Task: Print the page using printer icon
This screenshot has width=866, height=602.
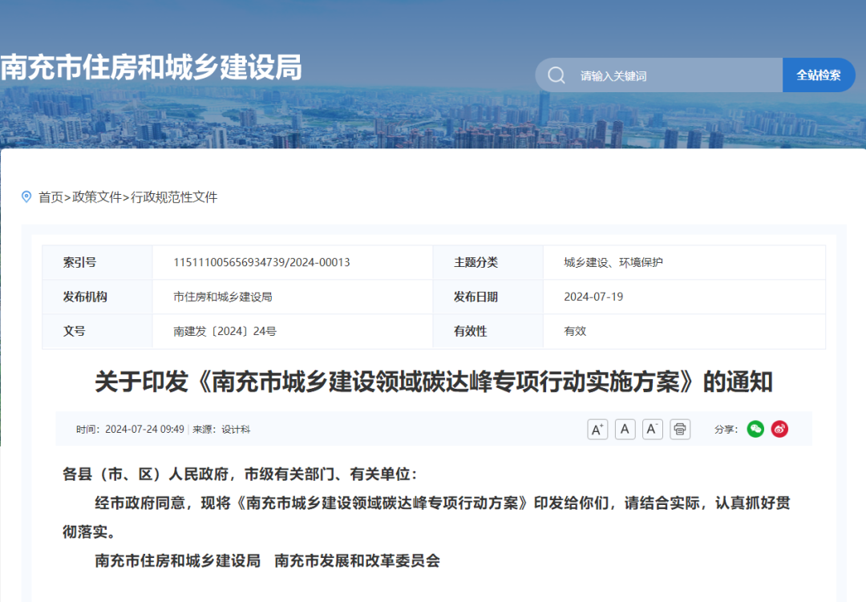Action: coord(680,429)
